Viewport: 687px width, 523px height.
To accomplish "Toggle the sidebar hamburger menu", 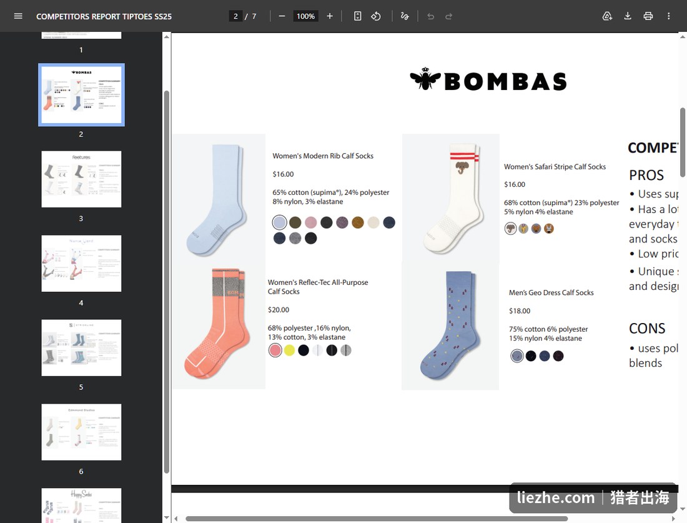I will (x=18, y=16).
